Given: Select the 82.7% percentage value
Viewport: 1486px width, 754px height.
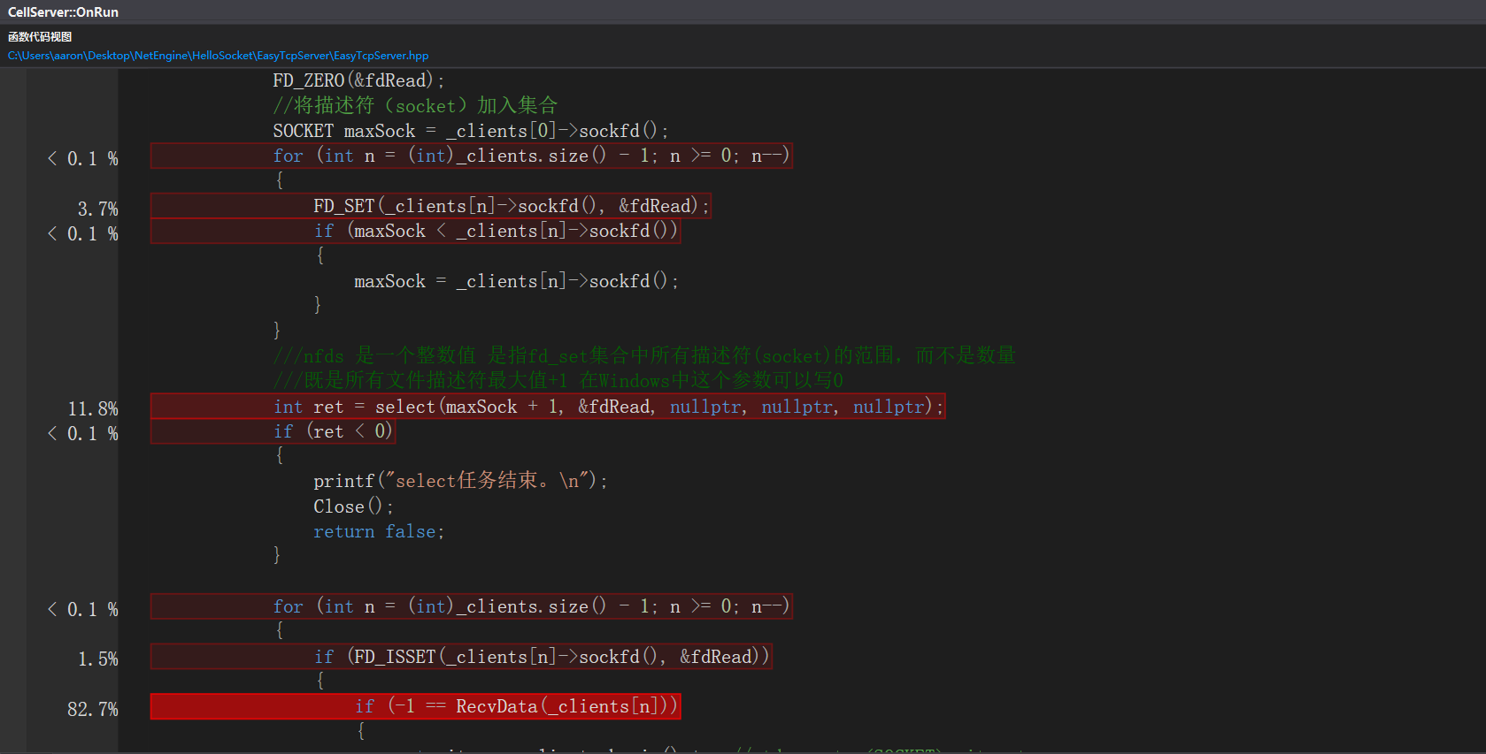Looking at the screenshot, I should [93, 709].
